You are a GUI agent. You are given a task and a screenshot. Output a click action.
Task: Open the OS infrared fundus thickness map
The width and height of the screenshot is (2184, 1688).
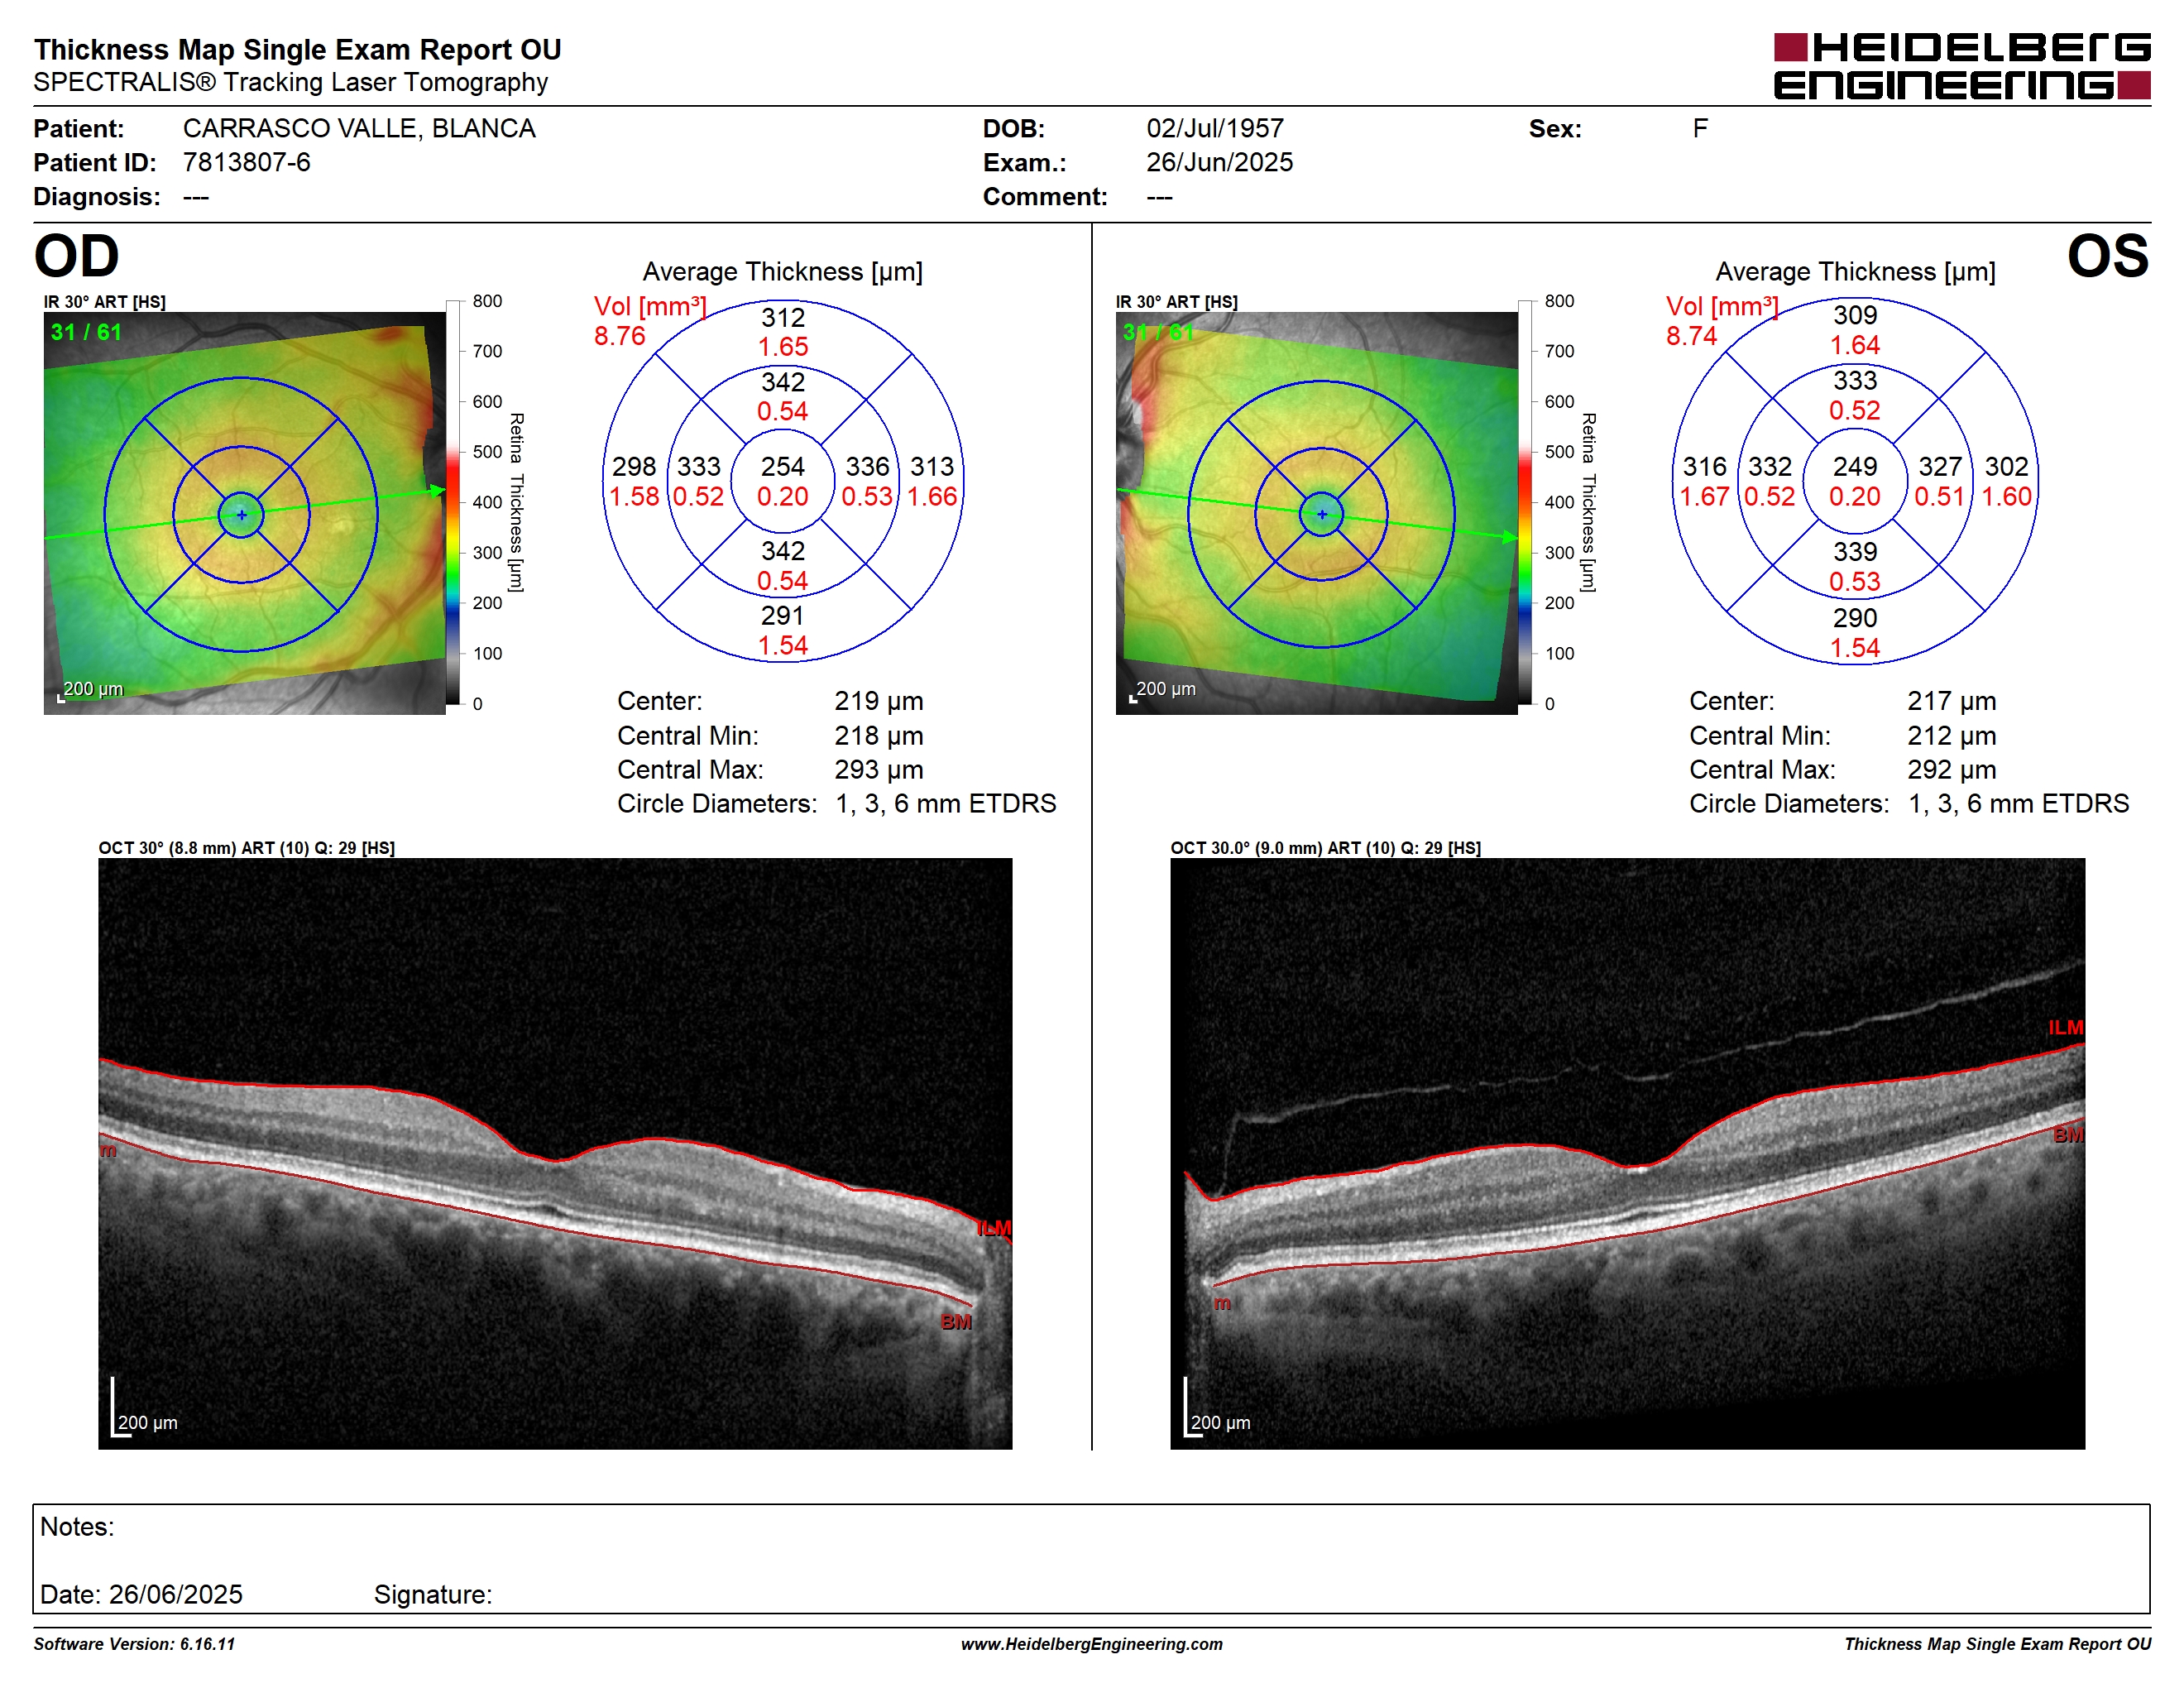[1316, 513]
